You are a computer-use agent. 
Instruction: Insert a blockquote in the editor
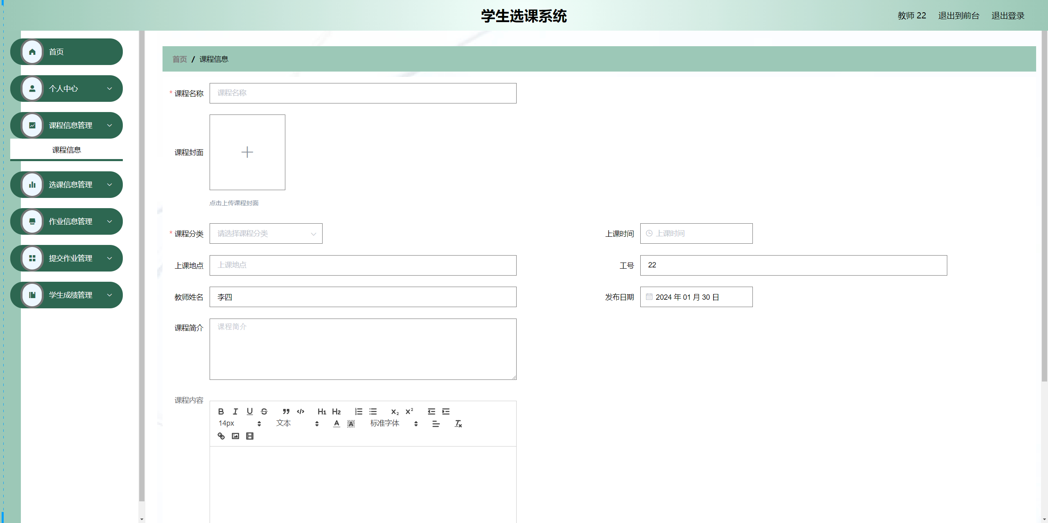coord(286,412)
